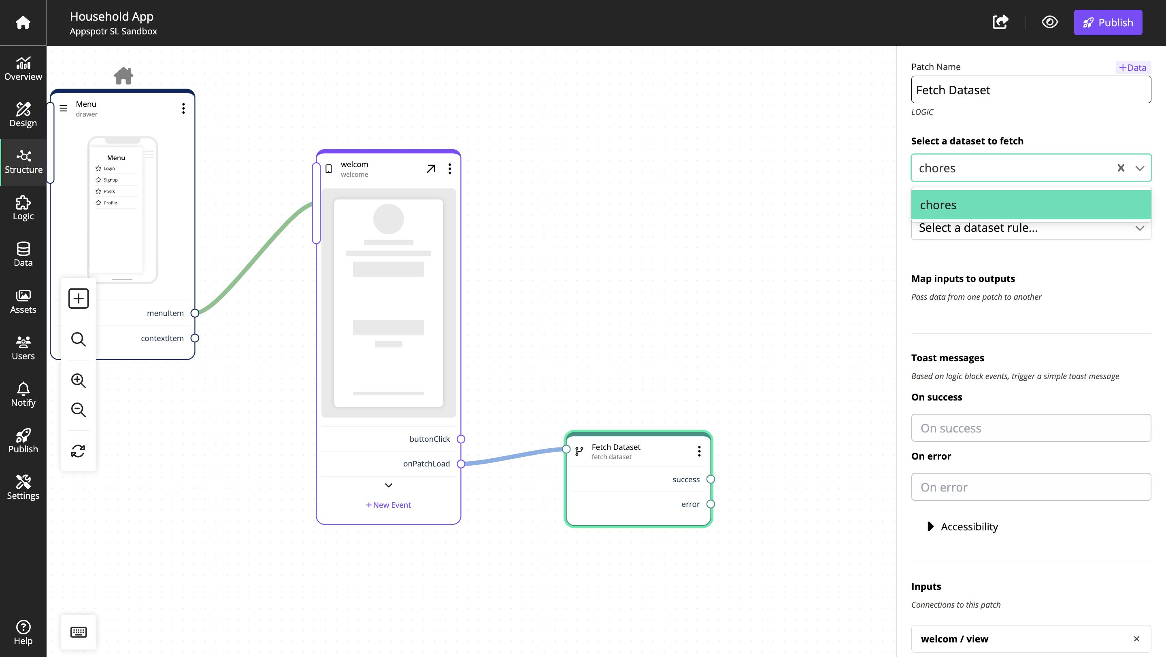The height and width of the screenshot is (657, 1166).
Task: Click the welcome screen context menu
Action: click(450, 168)
